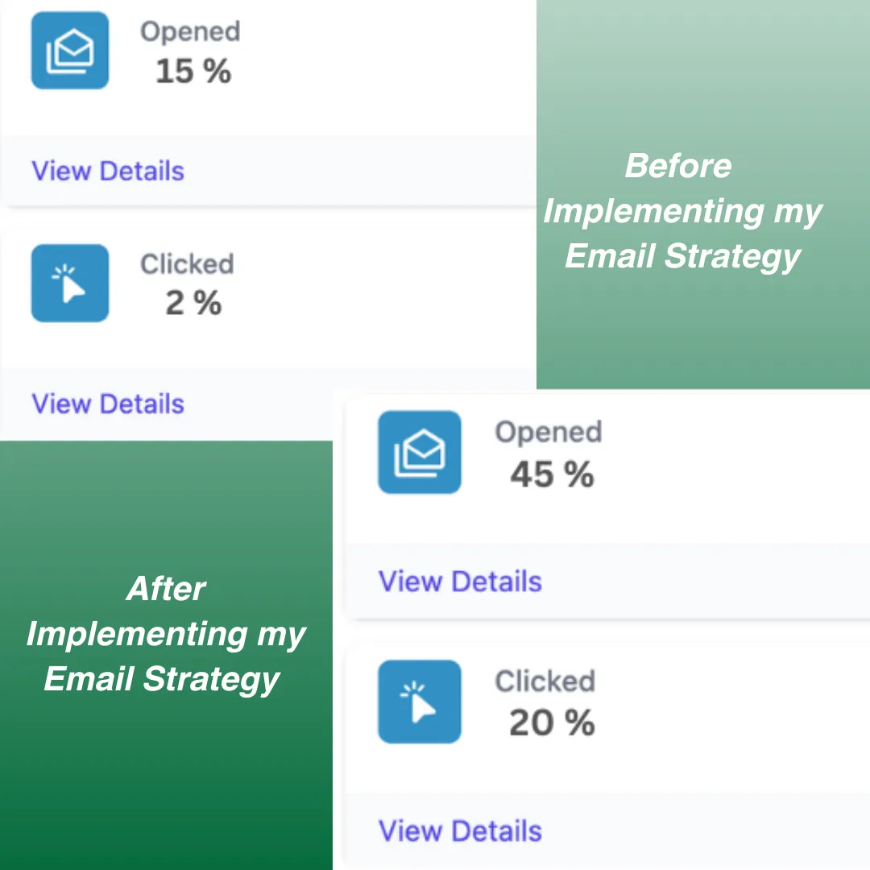Select the Clicked label above 20 %
The height and width of the screenshot is (870, 870).
click(545, 681)
